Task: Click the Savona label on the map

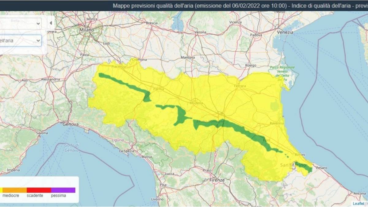Action: tap(42, 133)
